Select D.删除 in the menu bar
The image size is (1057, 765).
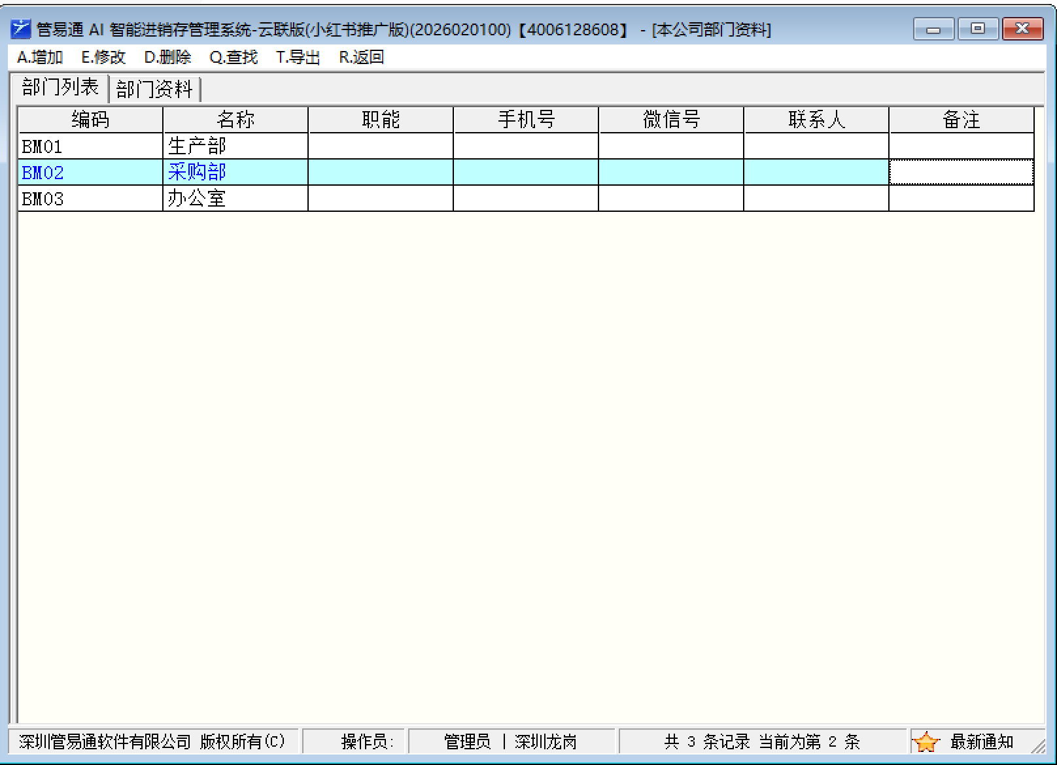pos(167,58)
